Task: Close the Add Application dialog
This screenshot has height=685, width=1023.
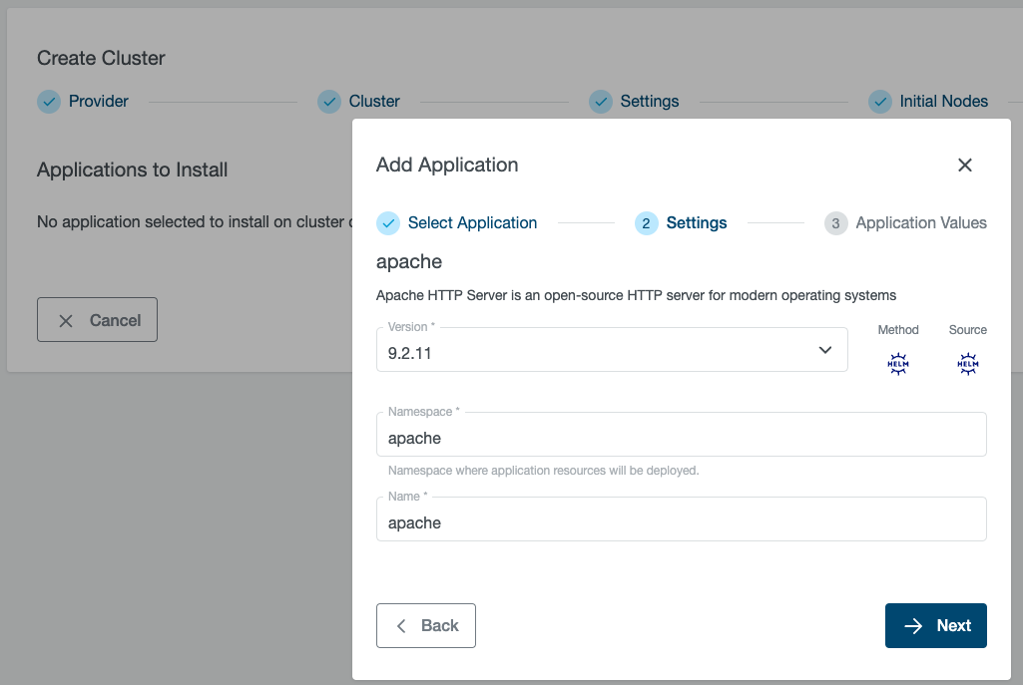Action: (x=964, y=165)
